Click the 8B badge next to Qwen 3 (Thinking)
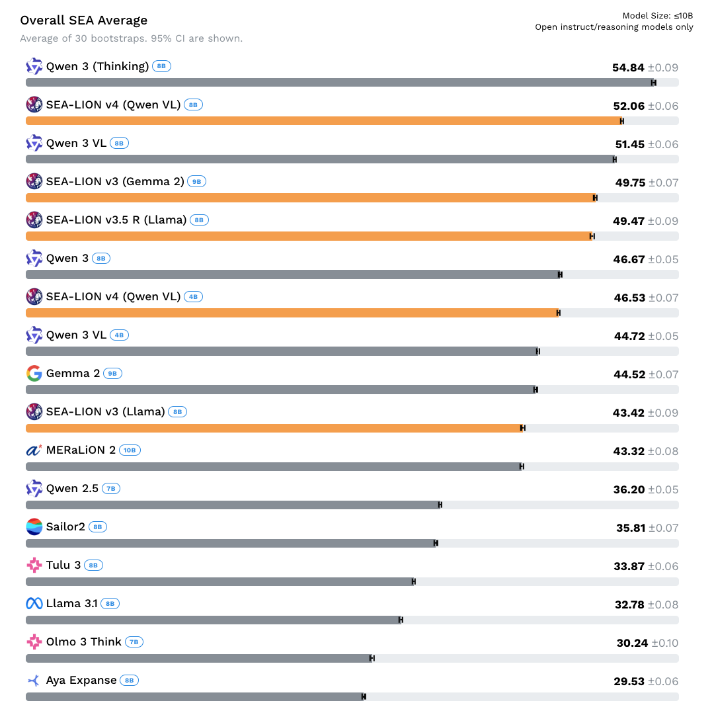The width and height of the screenshot is (714, 709). tap(161, 66)
